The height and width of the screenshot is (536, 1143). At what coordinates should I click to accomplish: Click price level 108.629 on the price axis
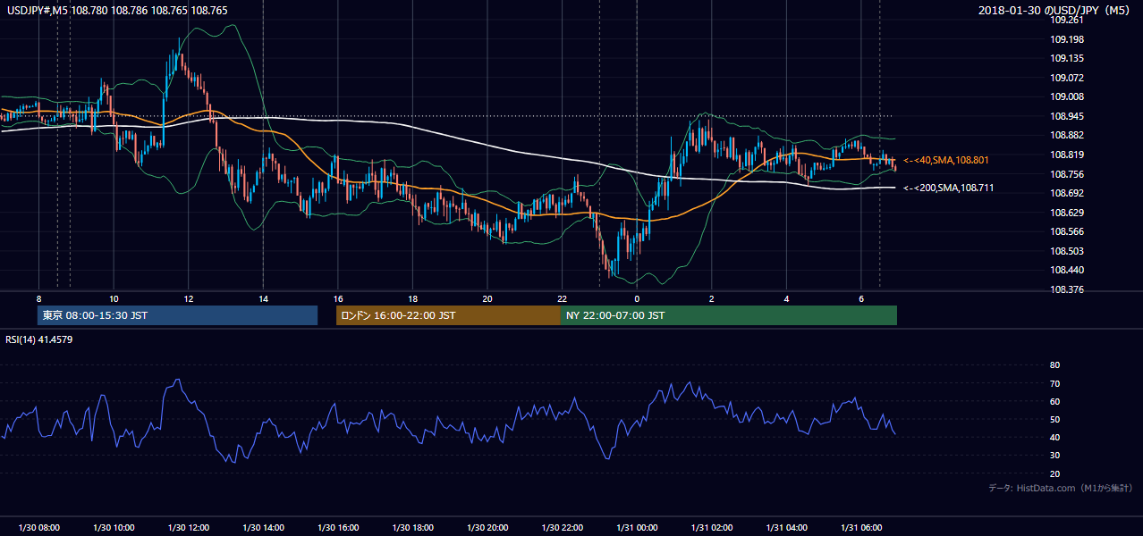coord(1068,213)
